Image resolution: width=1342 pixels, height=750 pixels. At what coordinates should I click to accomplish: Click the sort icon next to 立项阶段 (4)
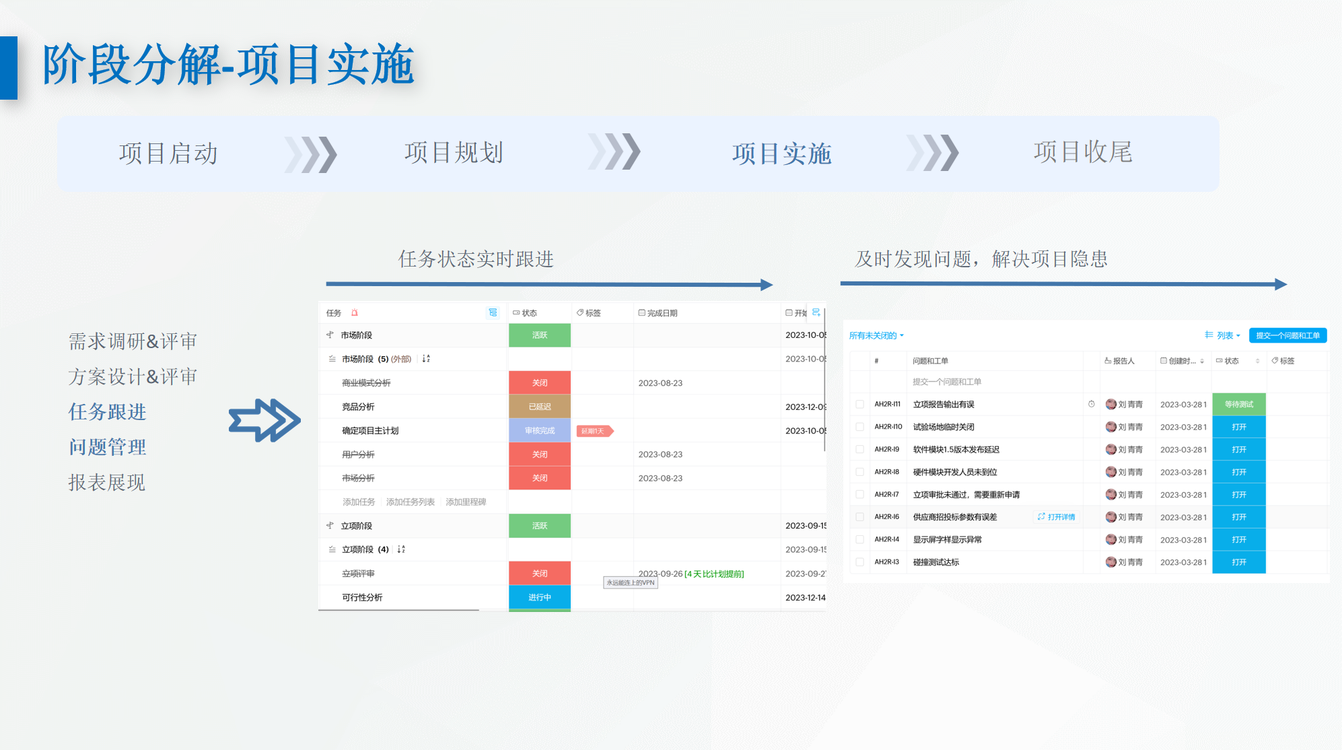click(401, 549)
